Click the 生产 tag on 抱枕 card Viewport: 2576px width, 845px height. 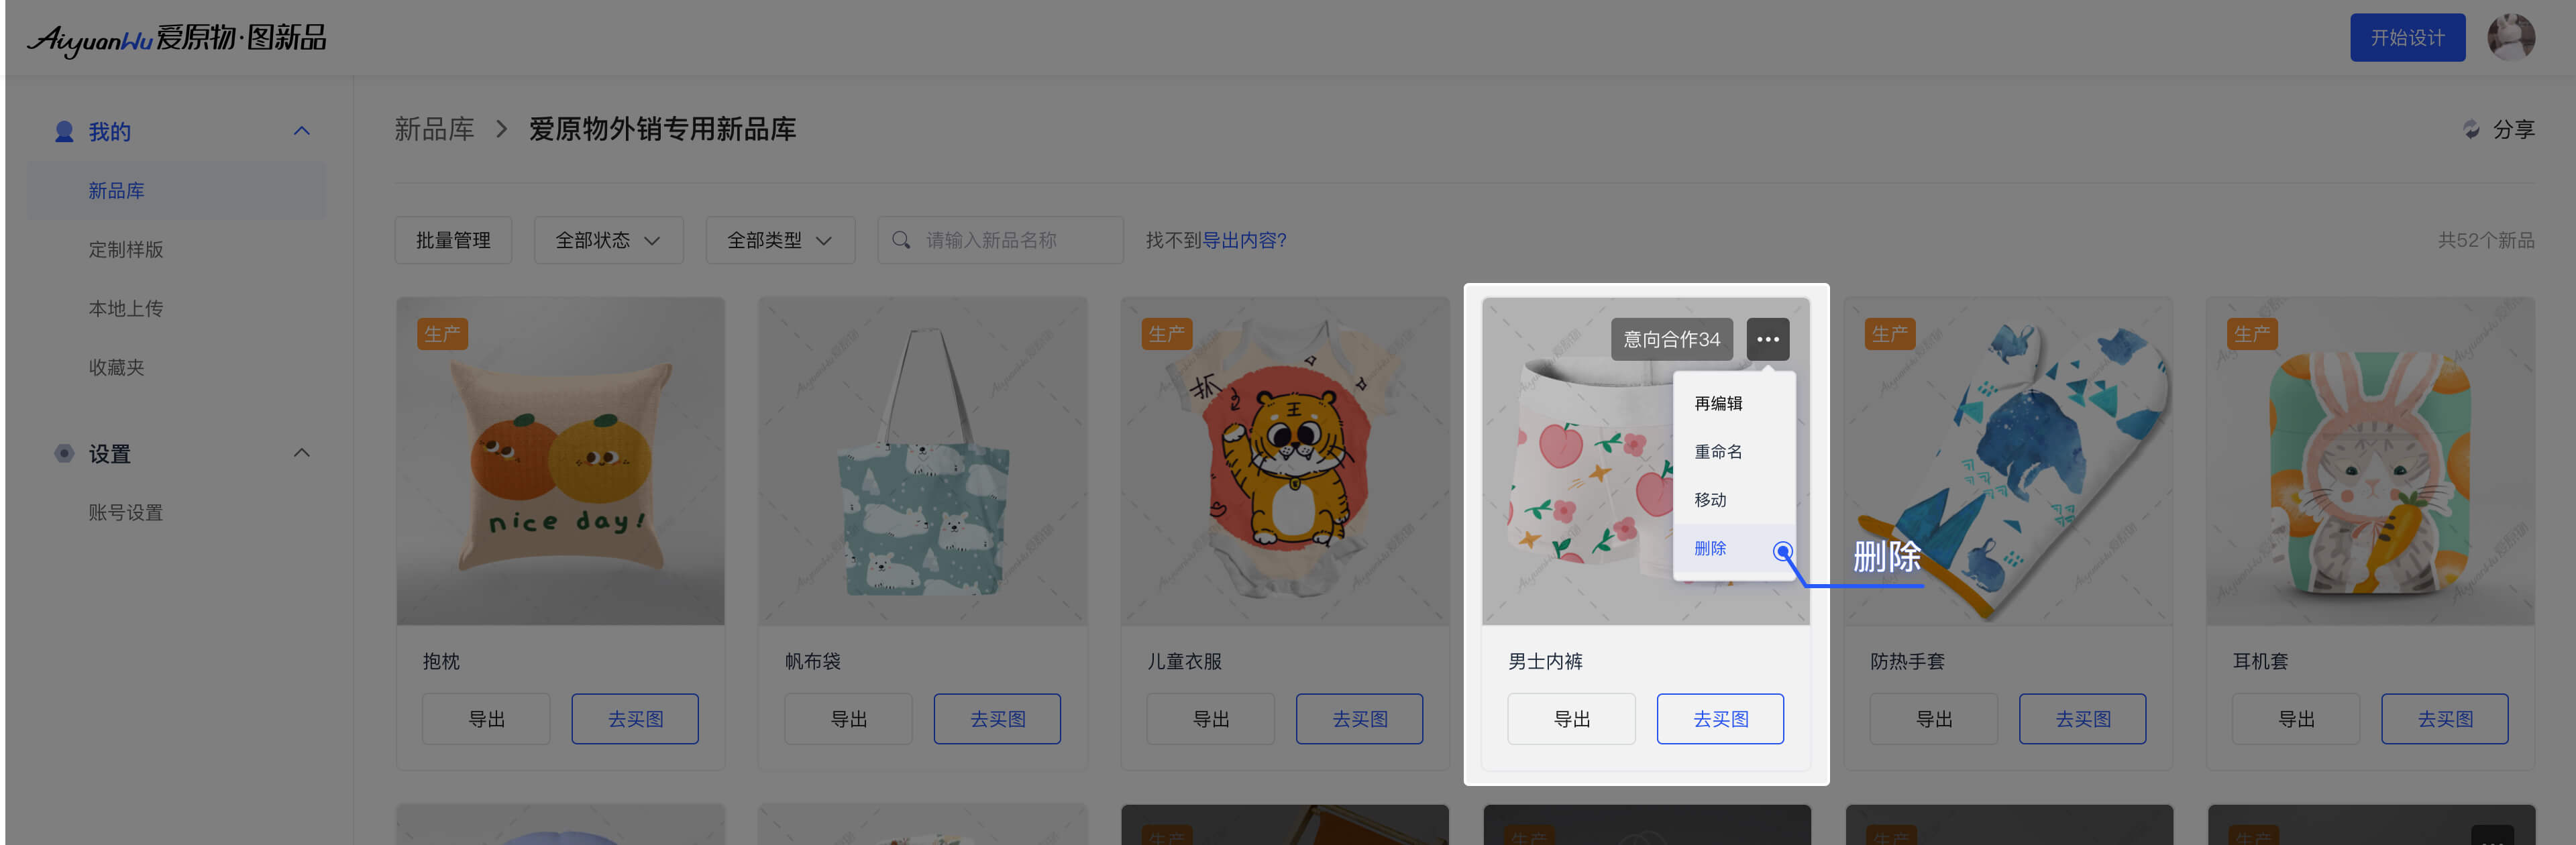[x=442, y=334]
